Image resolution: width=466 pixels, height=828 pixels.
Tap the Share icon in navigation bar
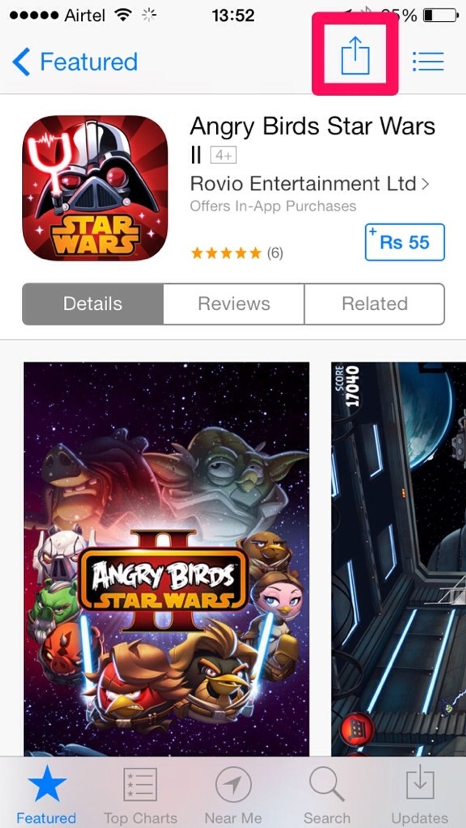[355, 55]
